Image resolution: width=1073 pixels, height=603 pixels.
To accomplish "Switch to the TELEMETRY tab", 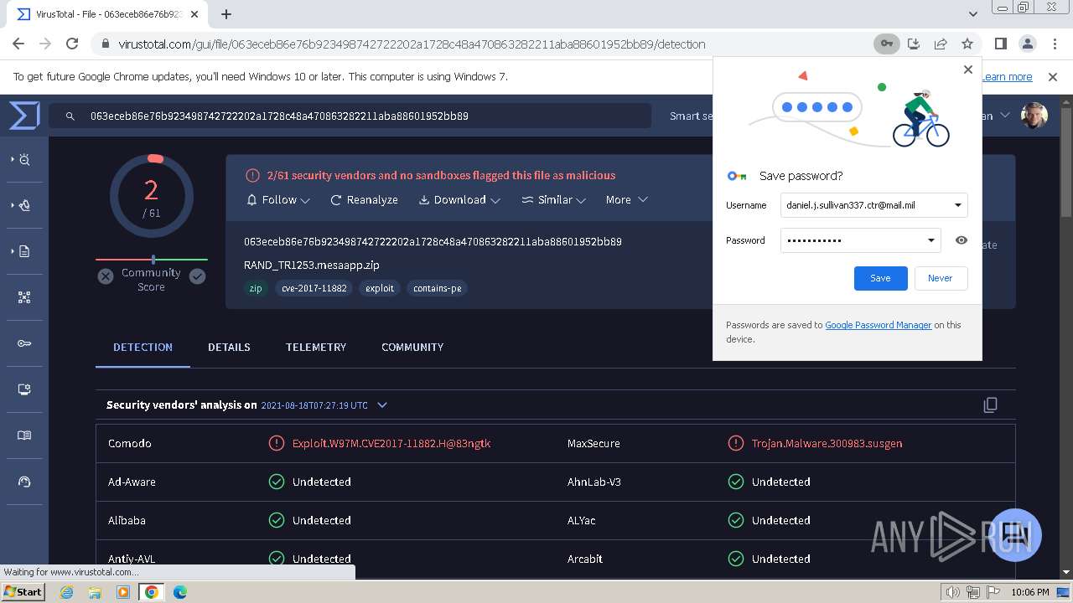I will click(316, 347).
